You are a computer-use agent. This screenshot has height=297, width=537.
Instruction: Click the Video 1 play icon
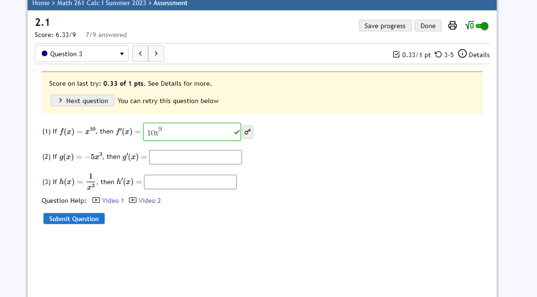coord(96,200)
